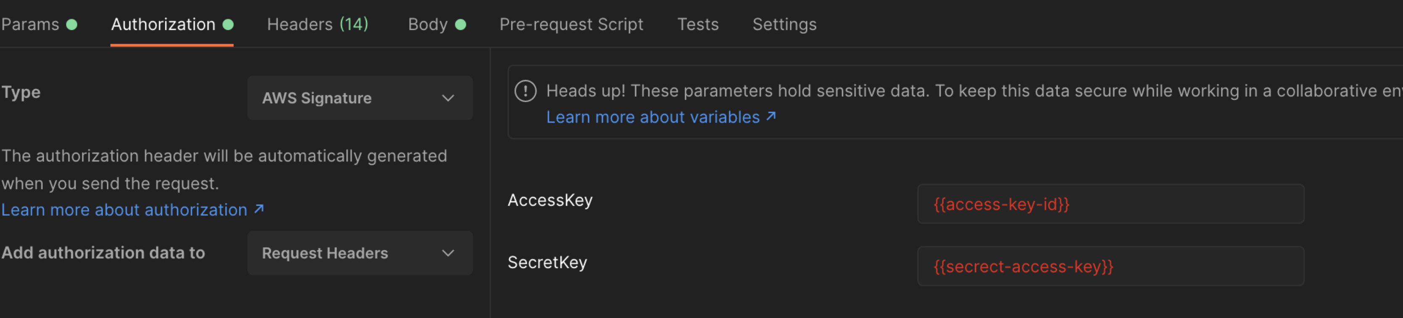Click the chevron arrow on Type selector
Screen dimensions: 1403x318
[448, 98]
